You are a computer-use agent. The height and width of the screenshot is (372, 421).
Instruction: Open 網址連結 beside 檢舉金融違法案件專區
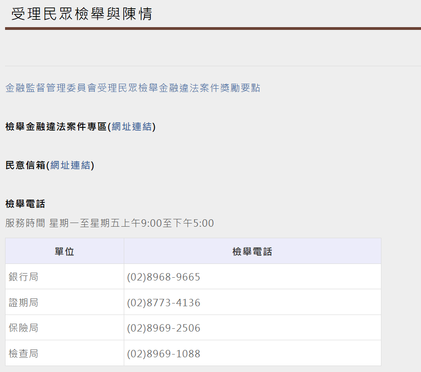click(132, 127)
